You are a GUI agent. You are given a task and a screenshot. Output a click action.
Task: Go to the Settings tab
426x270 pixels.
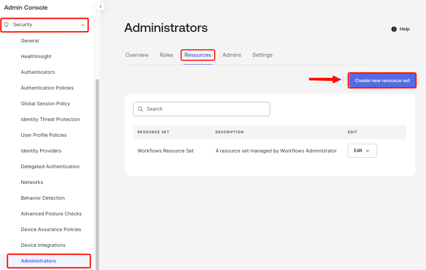point(262,55)
